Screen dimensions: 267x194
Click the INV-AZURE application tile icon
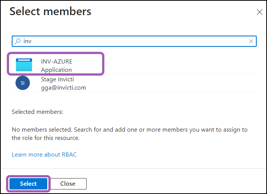click(24, 65)
